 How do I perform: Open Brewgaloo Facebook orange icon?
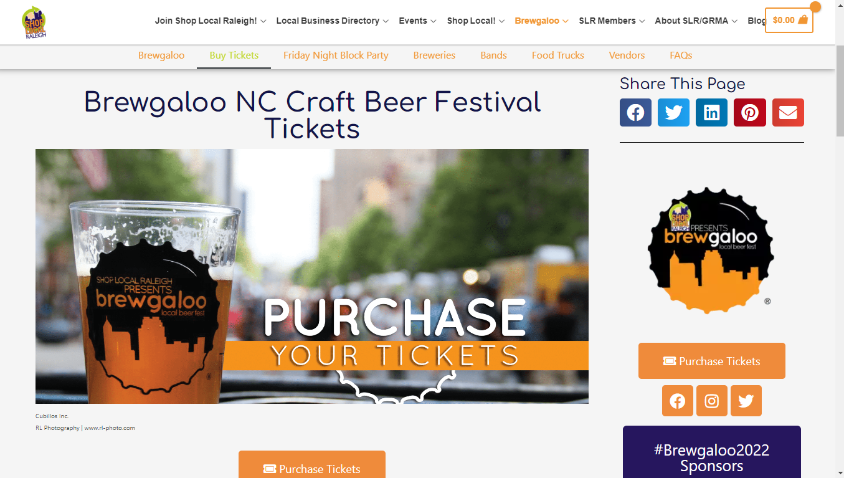[677, 401]
